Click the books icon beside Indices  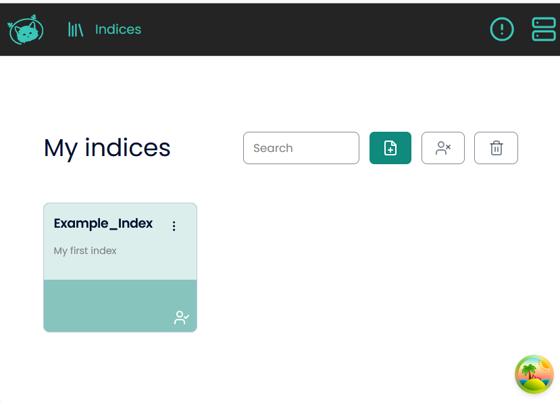tap(75, 30)
